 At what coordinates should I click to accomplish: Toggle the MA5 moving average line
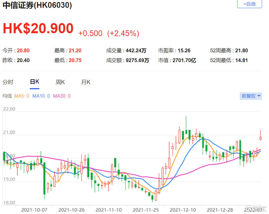tap(20, 96)
